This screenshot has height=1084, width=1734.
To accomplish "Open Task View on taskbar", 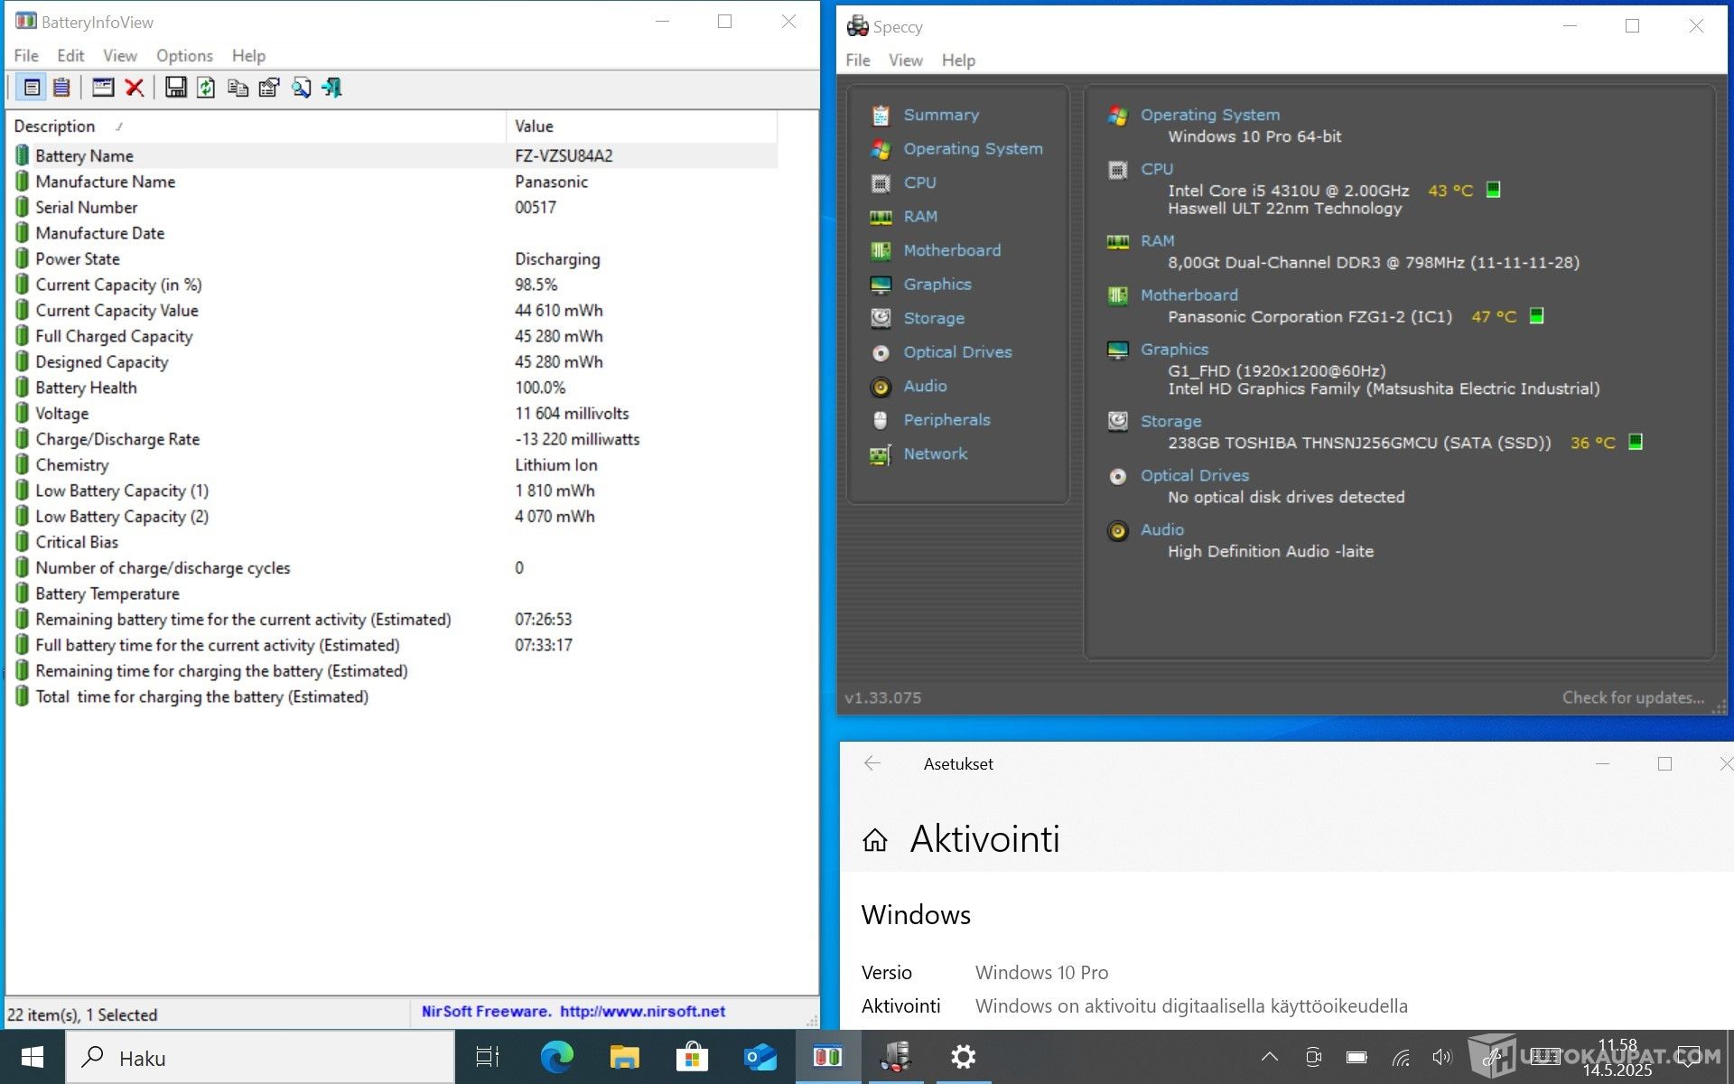I will point(488,1058).
